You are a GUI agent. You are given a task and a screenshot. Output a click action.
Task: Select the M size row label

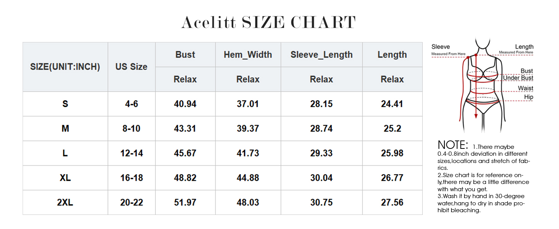point(65,129)
